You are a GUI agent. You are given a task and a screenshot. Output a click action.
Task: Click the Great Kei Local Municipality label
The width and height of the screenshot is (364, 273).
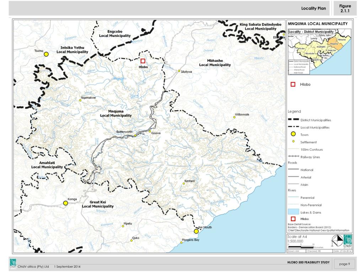pos(98,204)
